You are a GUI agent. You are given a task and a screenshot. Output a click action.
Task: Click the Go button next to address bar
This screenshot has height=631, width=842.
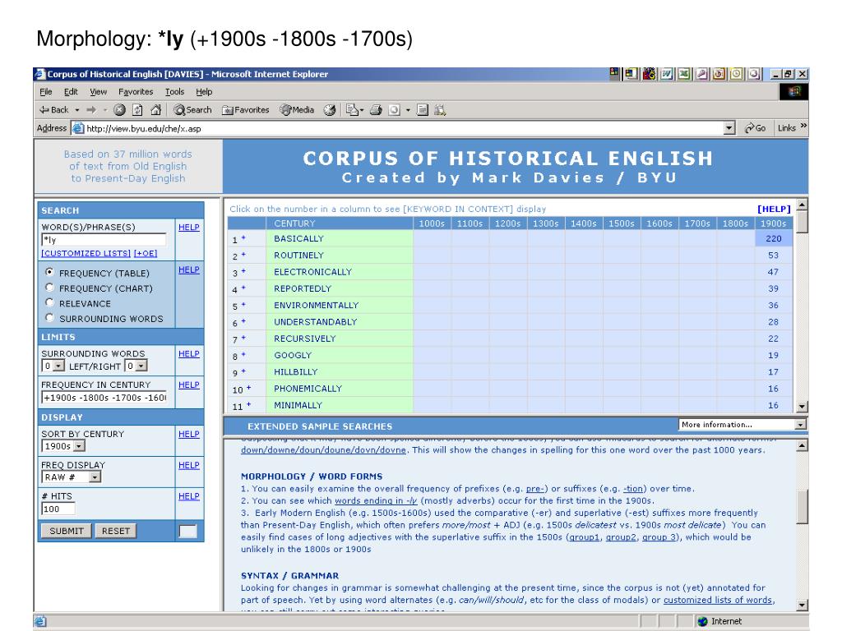755,128
